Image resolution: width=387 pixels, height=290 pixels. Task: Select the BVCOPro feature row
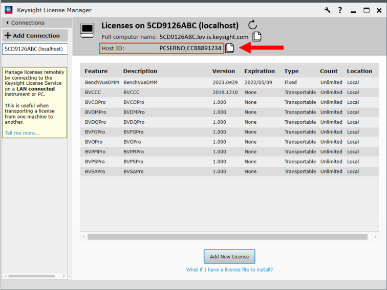tap(229, 102)
